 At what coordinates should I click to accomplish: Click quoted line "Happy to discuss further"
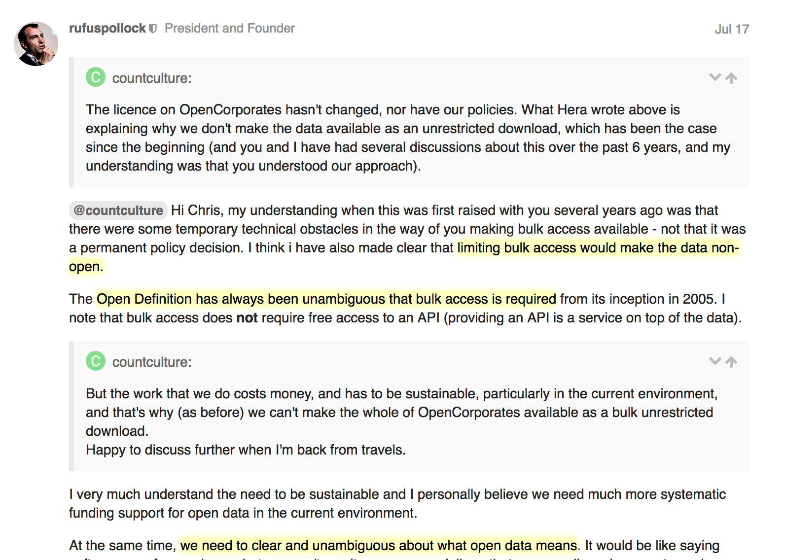click(245, 450)
